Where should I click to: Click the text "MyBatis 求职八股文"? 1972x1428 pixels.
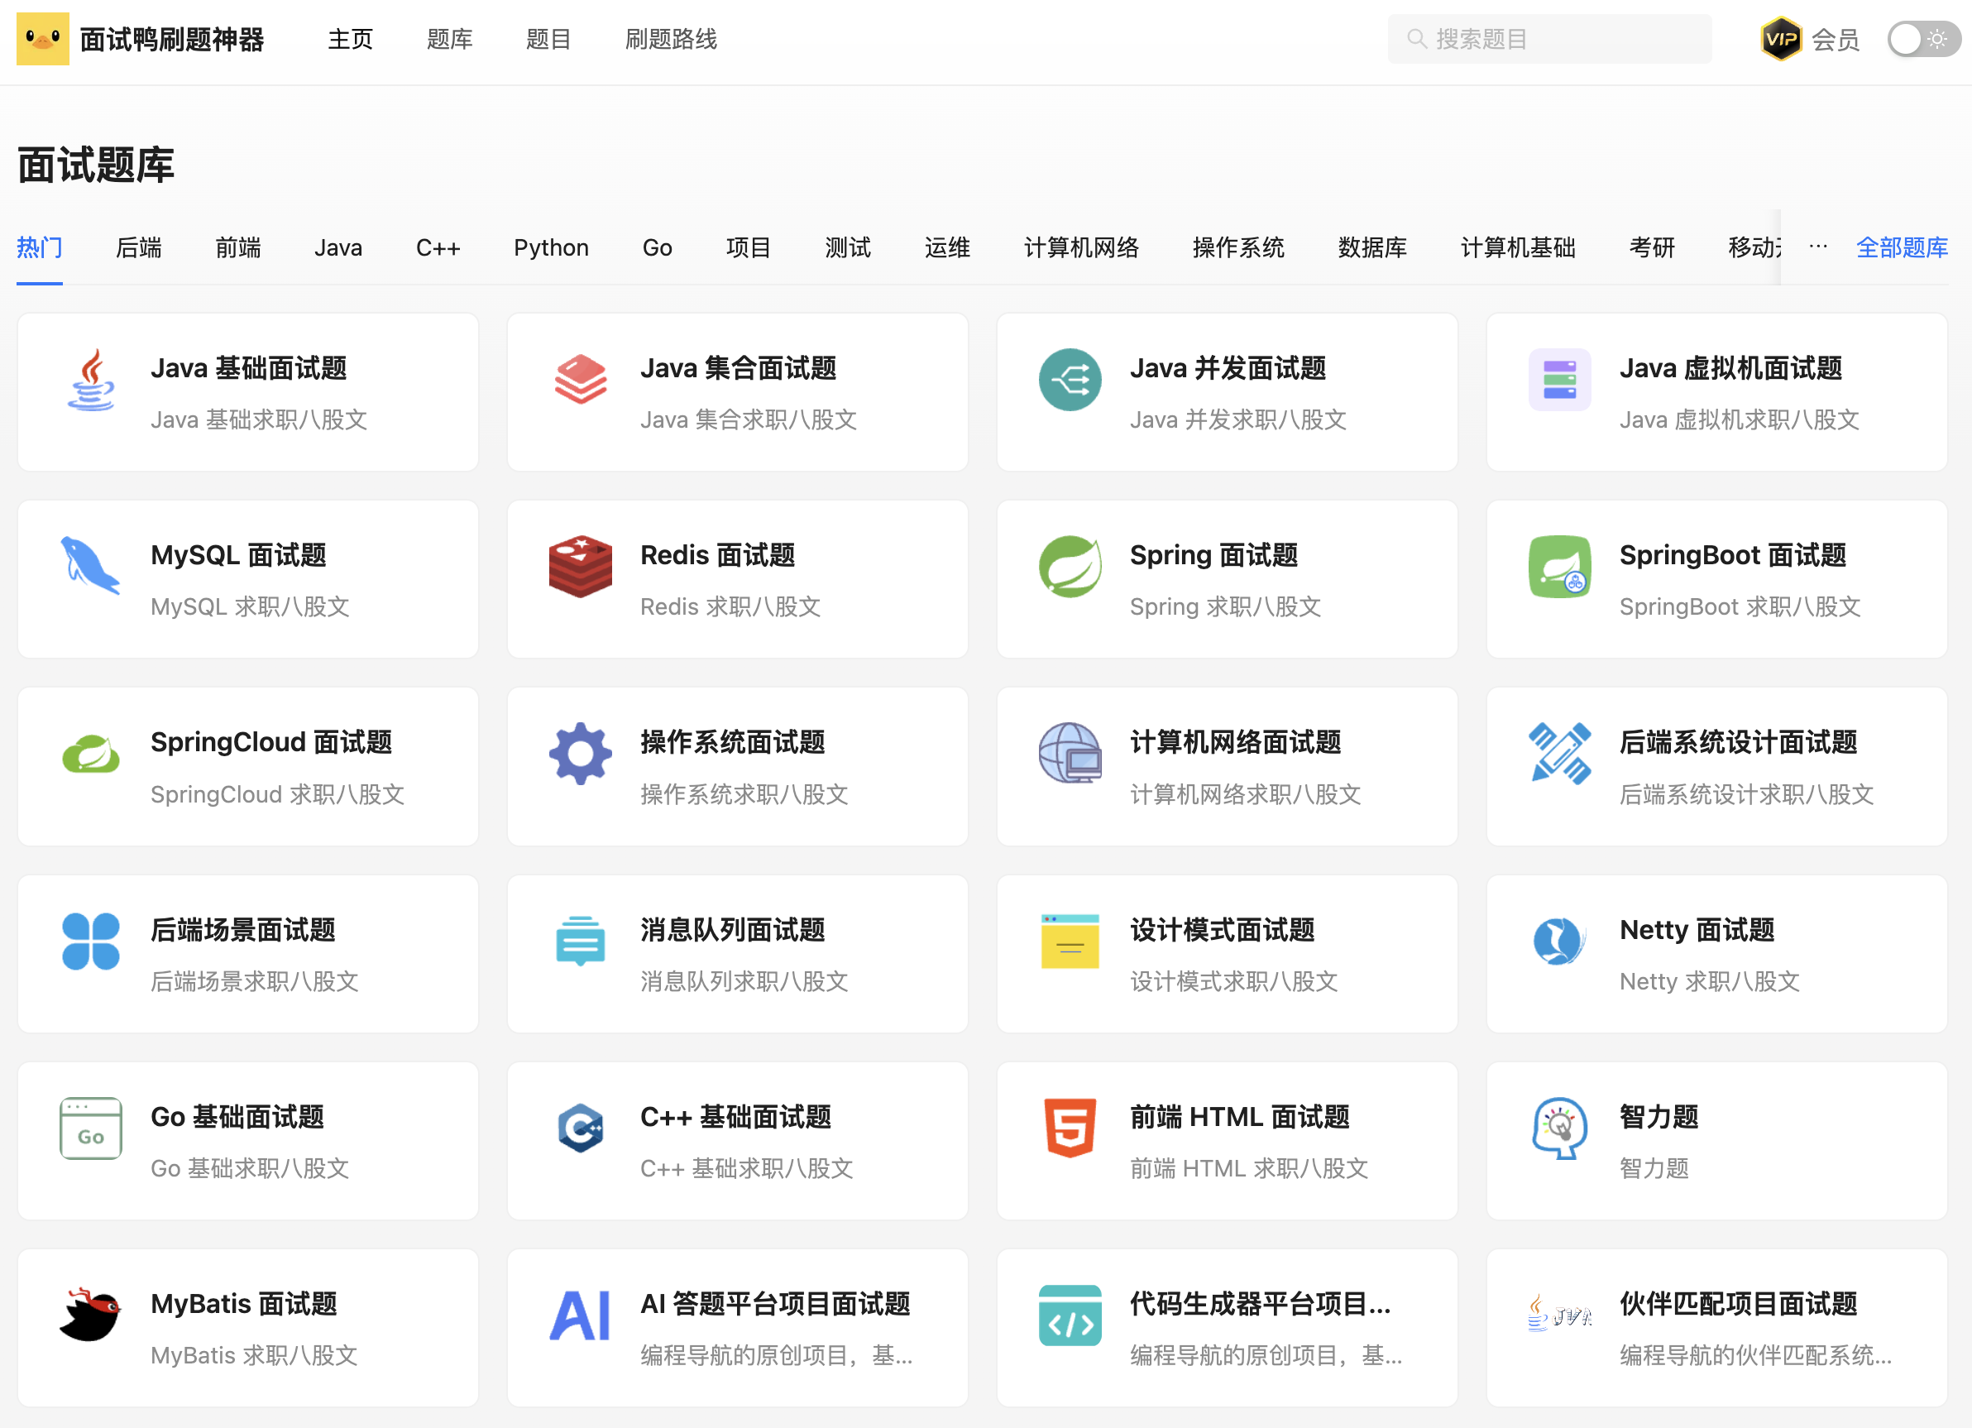(254, 1355)
